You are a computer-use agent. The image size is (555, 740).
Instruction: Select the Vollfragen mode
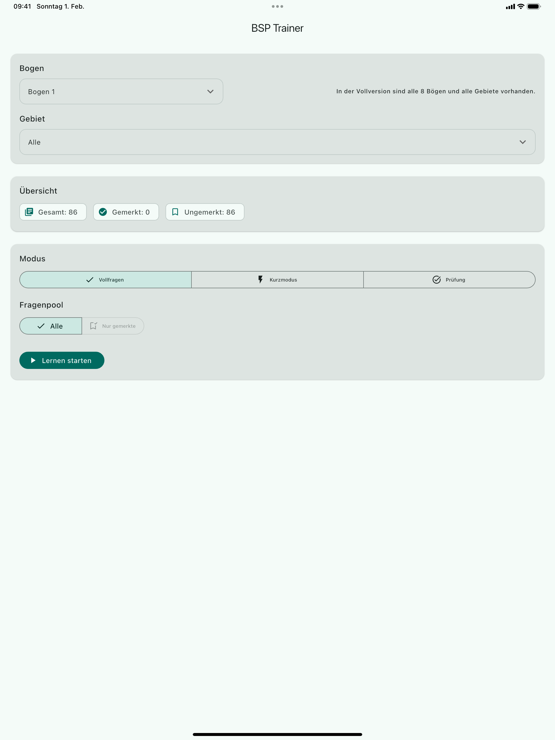pos(105,280)
